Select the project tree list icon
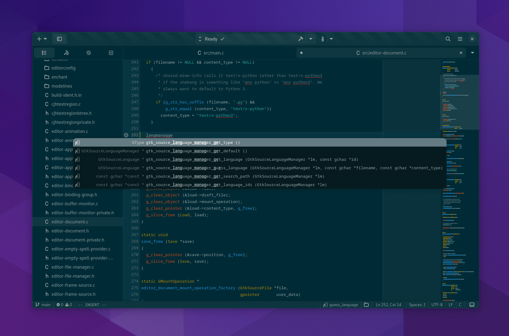Image resolution: width=509 pixels, height=336 pixels. click(44, 53)
